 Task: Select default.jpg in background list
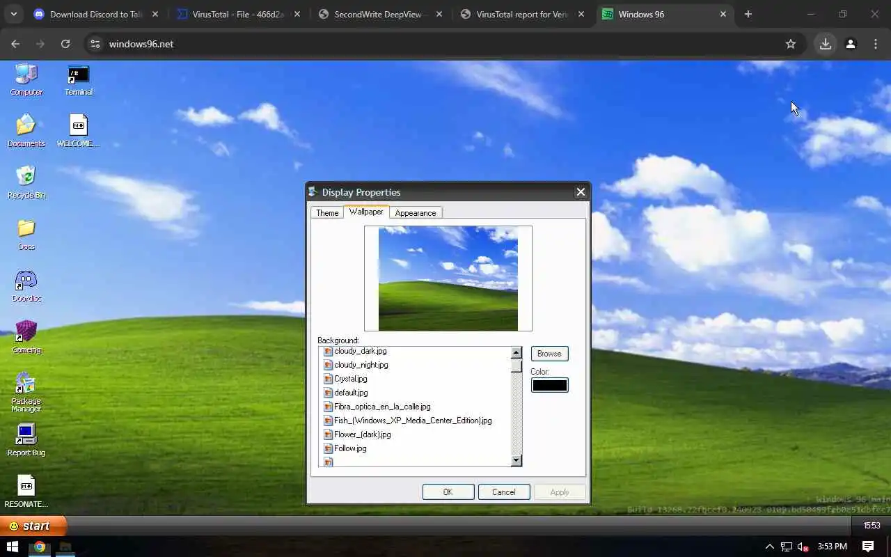(351, 393)
